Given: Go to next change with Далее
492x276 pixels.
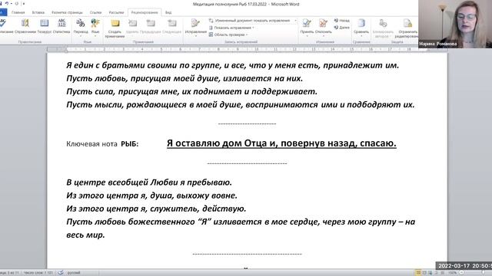Looking at the screenshot, I should (341, 28).
